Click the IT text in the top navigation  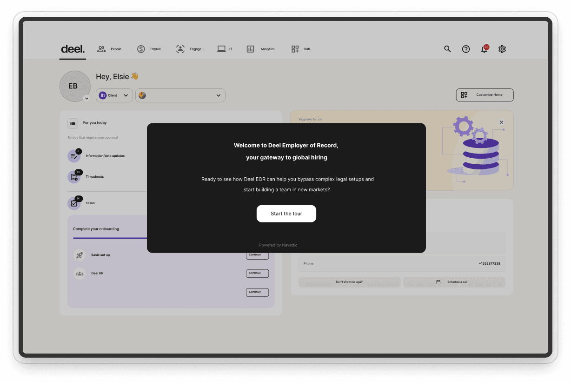point(231,49)
